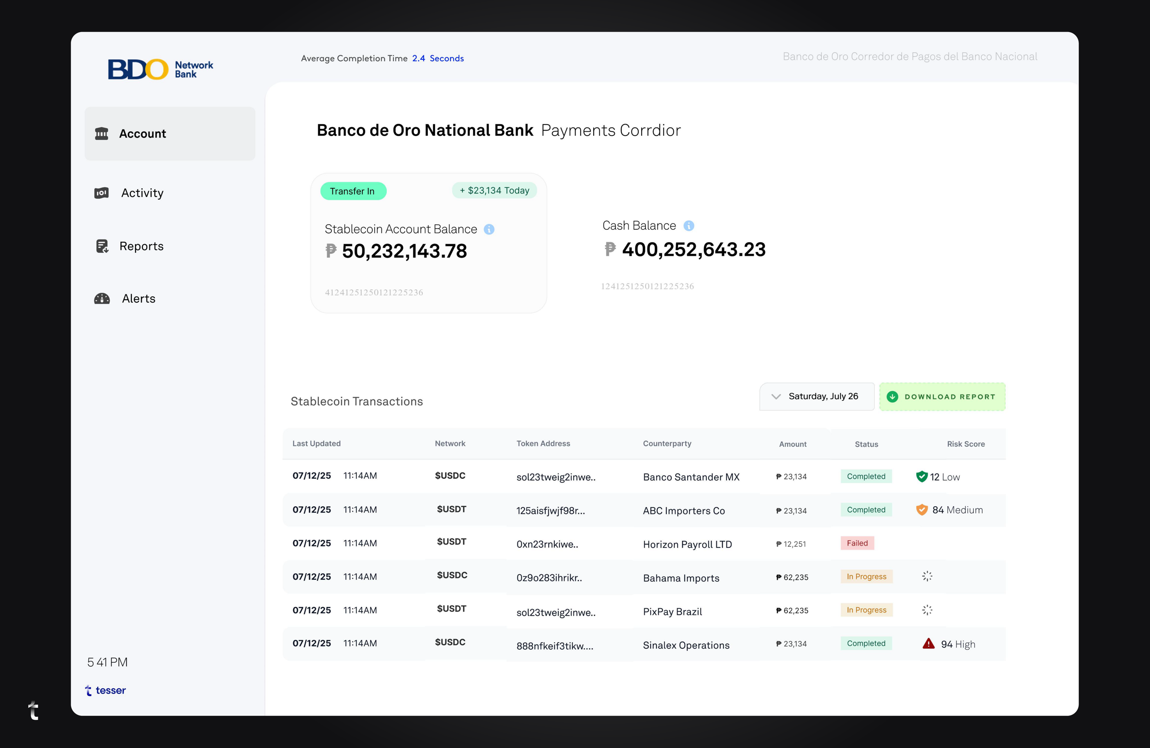Screen dimensions: 1150x748
Task: Select the Horizon Payroll LTD counterparty
Action: (x=687, y=544)
